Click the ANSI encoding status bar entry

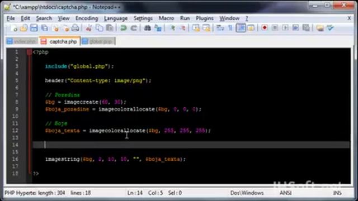(285, 193)
